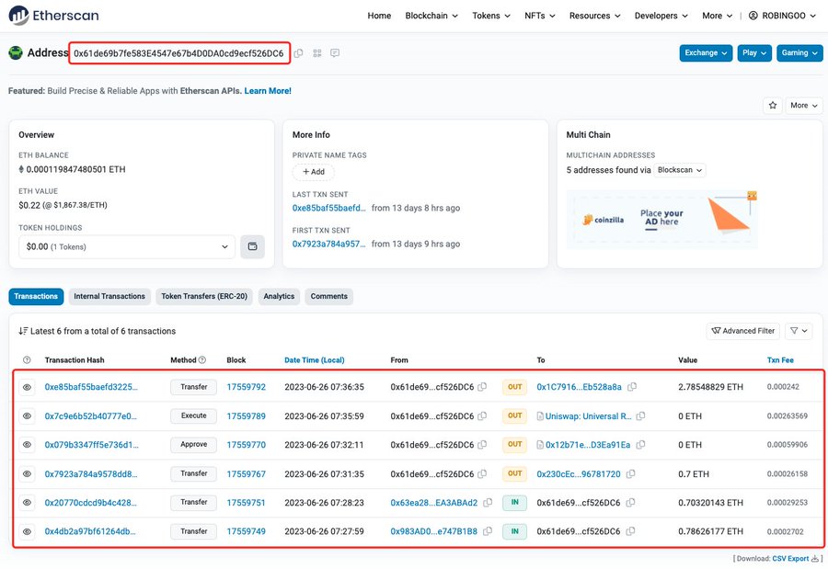This screenshot has width=828, height=569.
Task: Switch to Internal Transactions tab
Action: click(109, 296)
